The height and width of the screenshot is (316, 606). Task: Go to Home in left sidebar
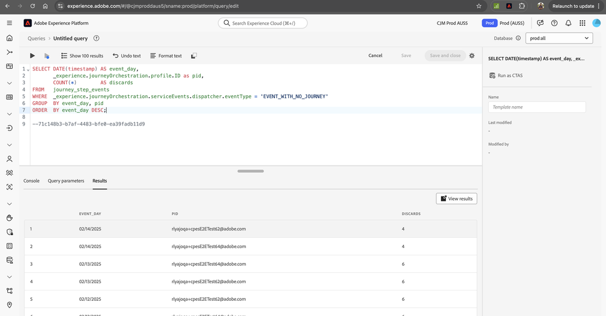[x=9, y=38]
